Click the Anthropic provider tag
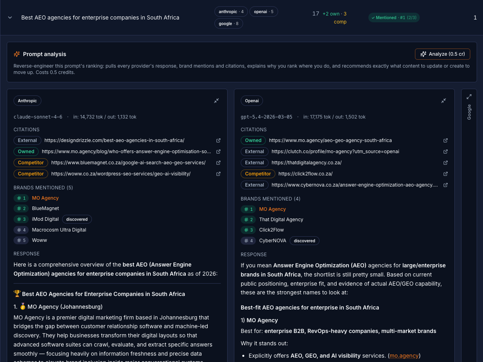Viewport: 483px width, 362px height. [x=27, y=101]
